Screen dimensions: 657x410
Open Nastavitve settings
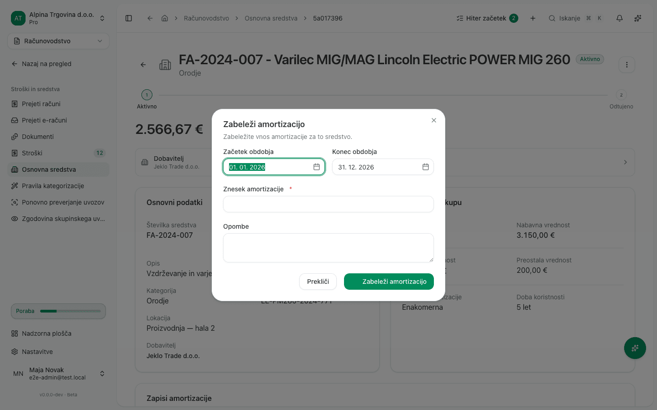58,352
